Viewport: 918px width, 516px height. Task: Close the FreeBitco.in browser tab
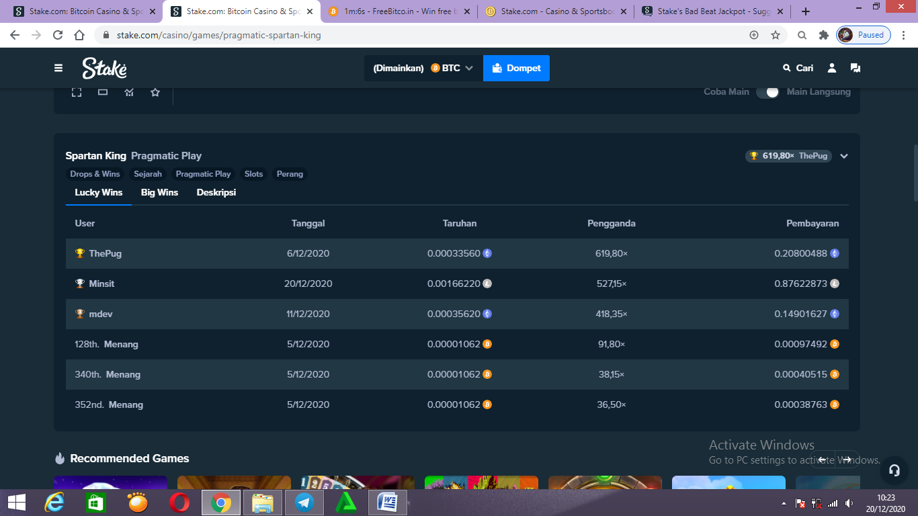[x=467, y=11]
